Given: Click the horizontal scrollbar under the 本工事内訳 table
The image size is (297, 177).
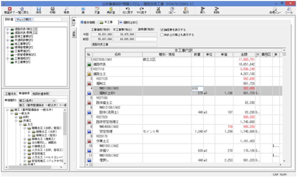Looking at the screenshot, I should click(182, 165).
